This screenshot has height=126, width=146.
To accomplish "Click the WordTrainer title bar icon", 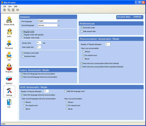I will click(x=2, y=2).
